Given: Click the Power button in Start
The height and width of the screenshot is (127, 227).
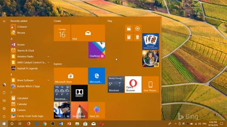Looking at the screenshot, I should click(x=4, y=116).
